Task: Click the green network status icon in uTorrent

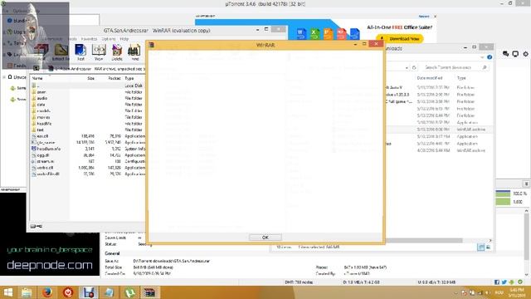Action: tap(520, 282)
